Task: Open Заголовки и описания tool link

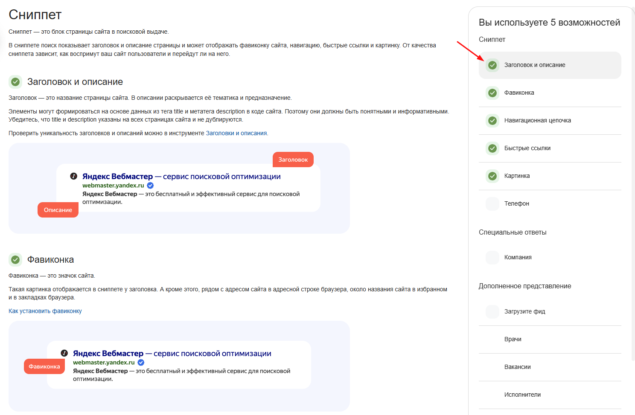Action: (236, 133)
